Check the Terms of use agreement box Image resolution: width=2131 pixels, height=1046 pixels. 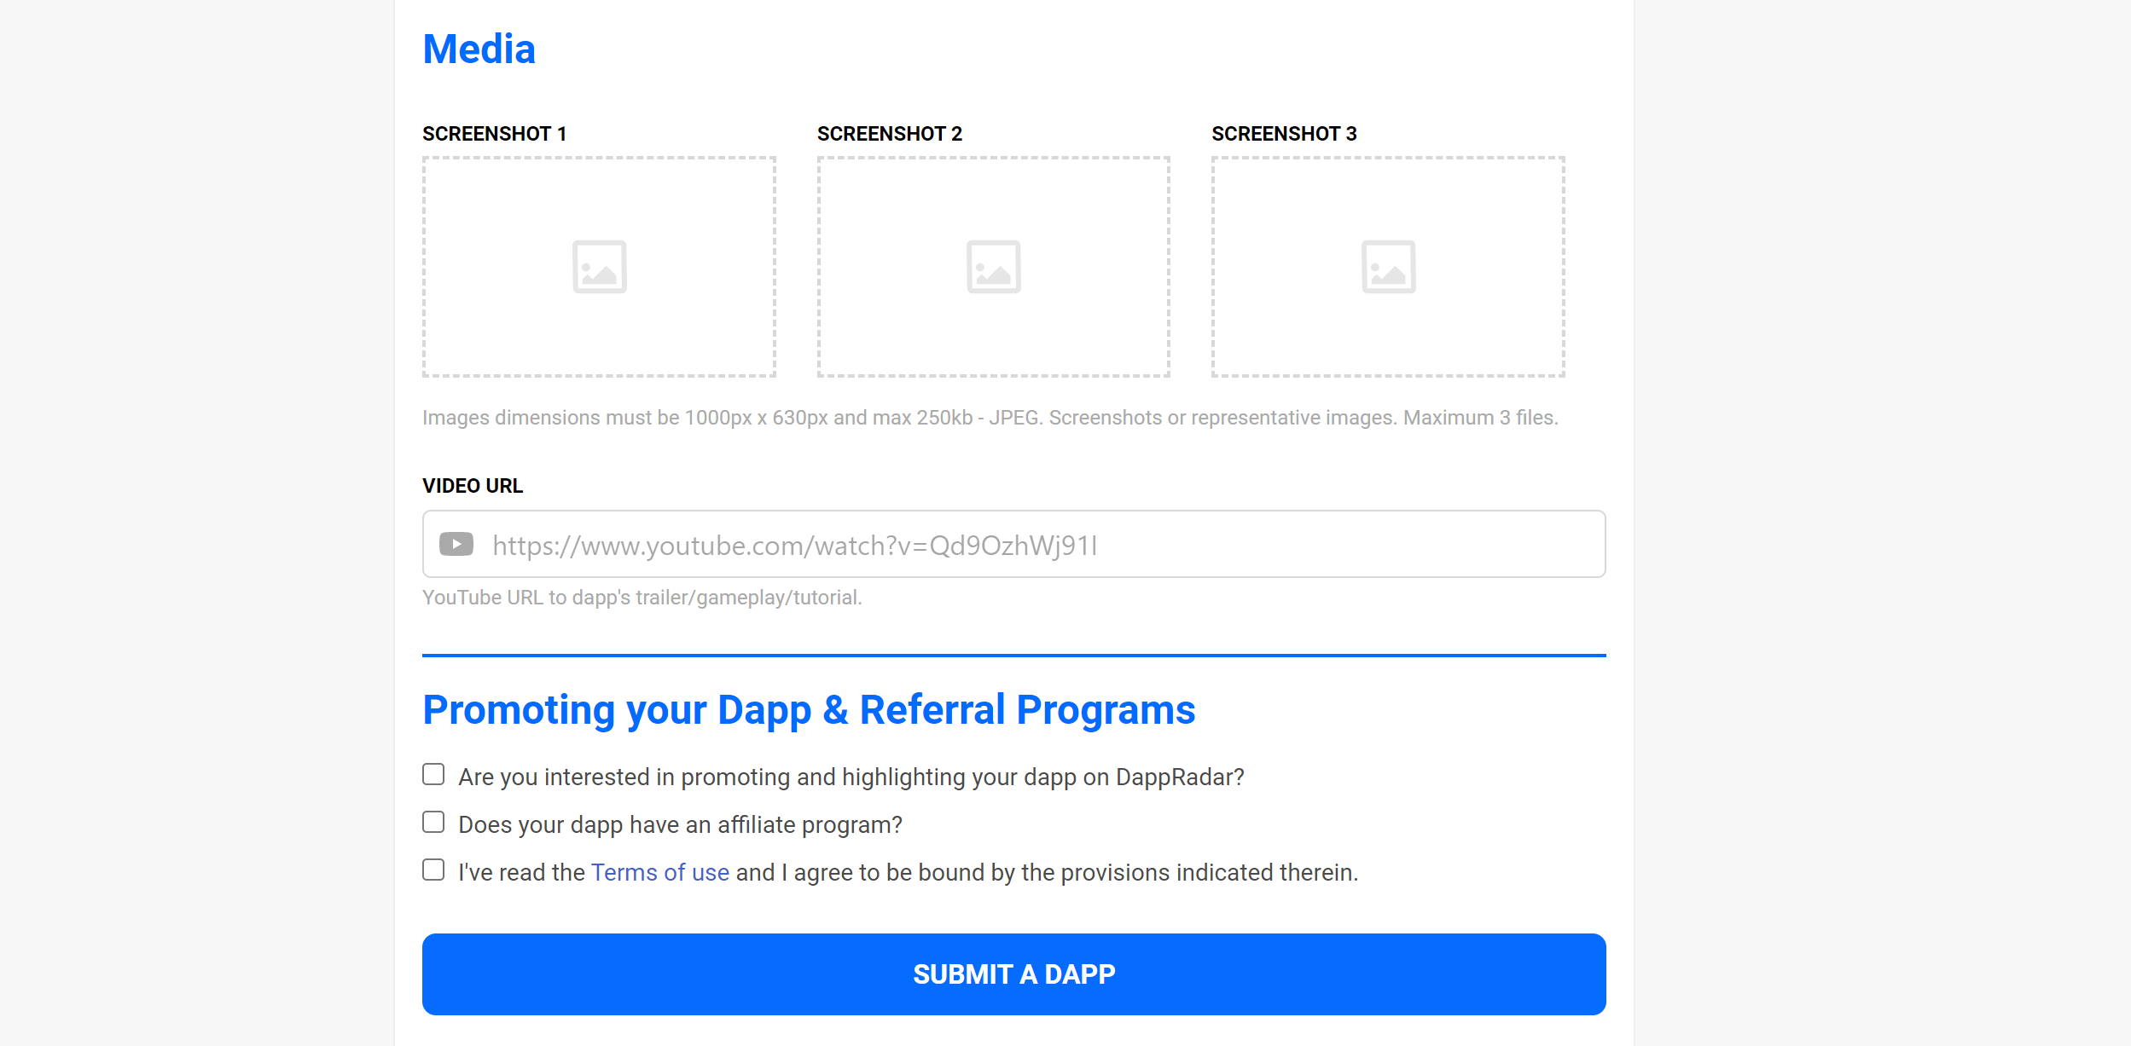(x=433, y=870)
